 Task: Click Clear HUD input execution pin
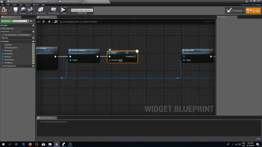tap(184, 56)
